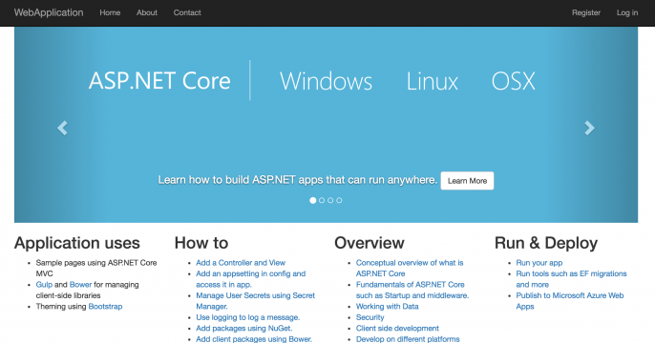Click the ASP.NET Core banner title
The width and height of the screenshot is (655, 343).
159,81
